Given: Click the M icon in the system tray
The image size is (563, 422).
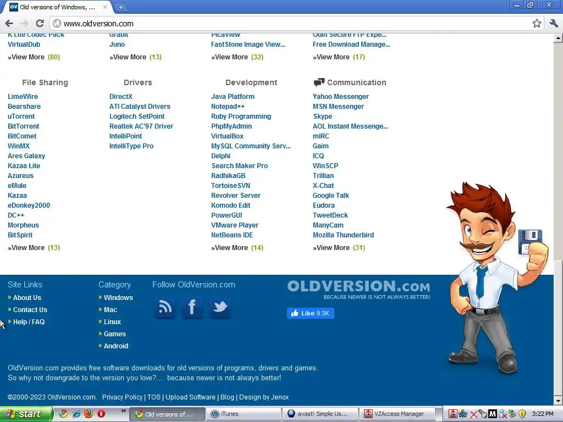Looking at the screenshot, I should [x=493, y=414].
